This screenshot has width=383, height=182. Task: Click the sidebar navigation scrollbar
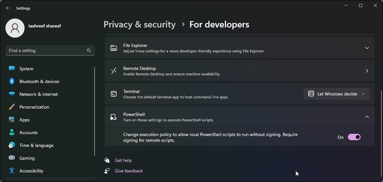(95, 111)
